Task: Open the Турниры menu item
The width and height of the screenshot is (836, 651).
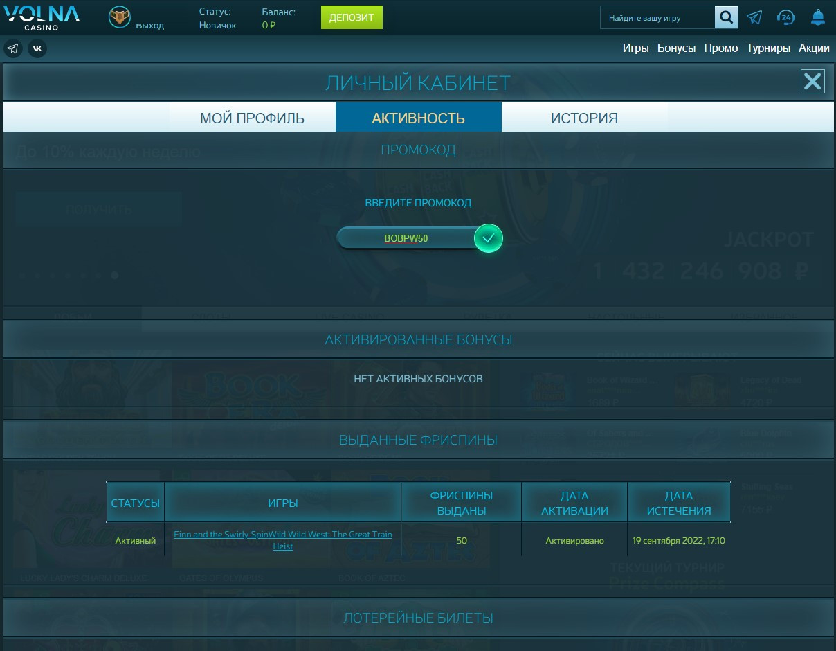Action: click(x=768, y=48)
